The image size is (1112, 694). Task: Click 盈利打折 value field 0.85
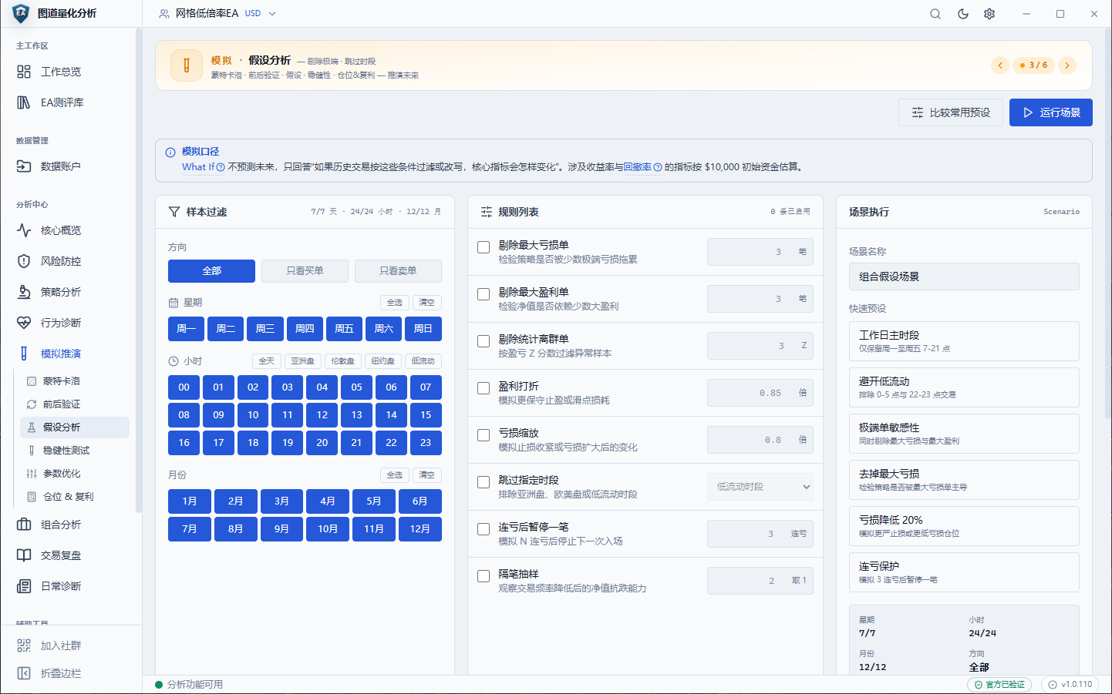760,393
